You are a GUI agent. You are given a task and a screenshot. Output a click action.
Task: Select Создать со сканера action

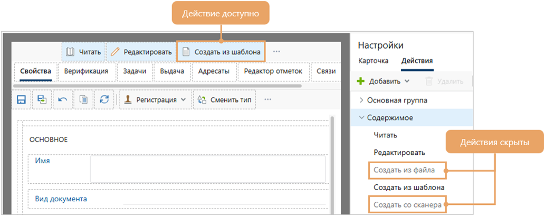[x=407, y=204]
